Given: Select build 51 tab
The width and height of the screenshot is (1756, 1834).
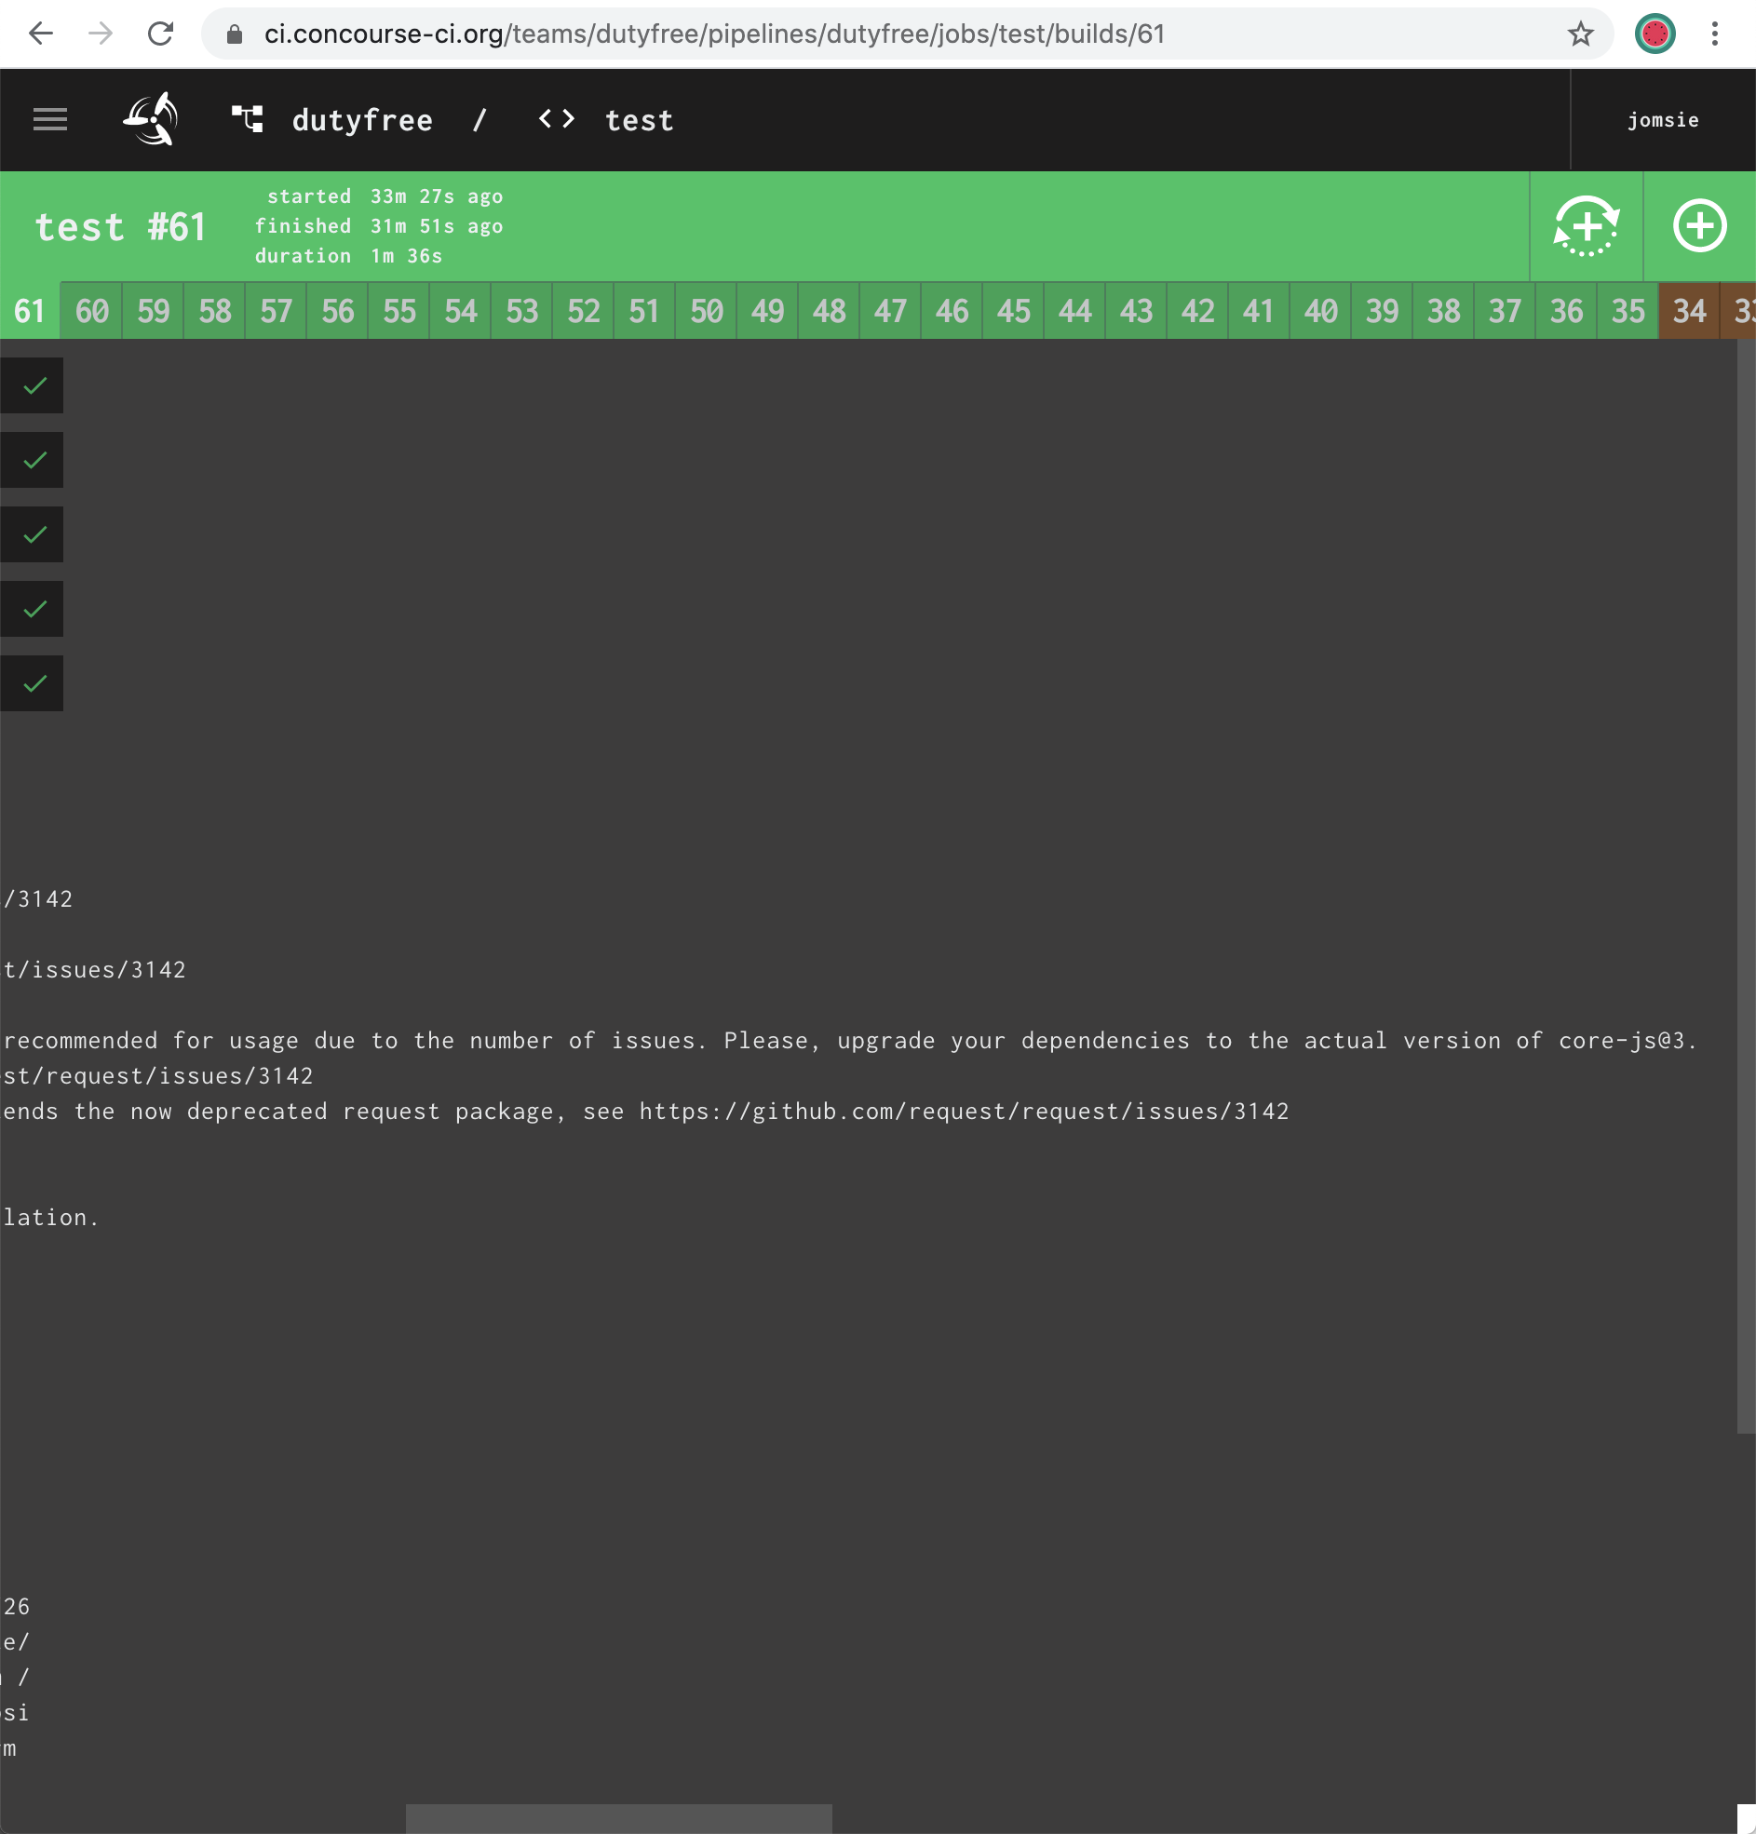Looking at the screenshot, I should click(645, 311).
